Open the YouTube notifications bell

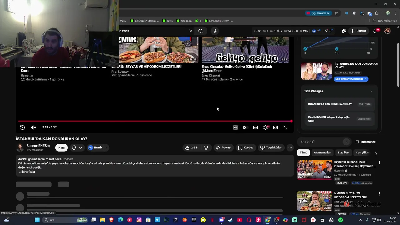(x=376, y=31)
